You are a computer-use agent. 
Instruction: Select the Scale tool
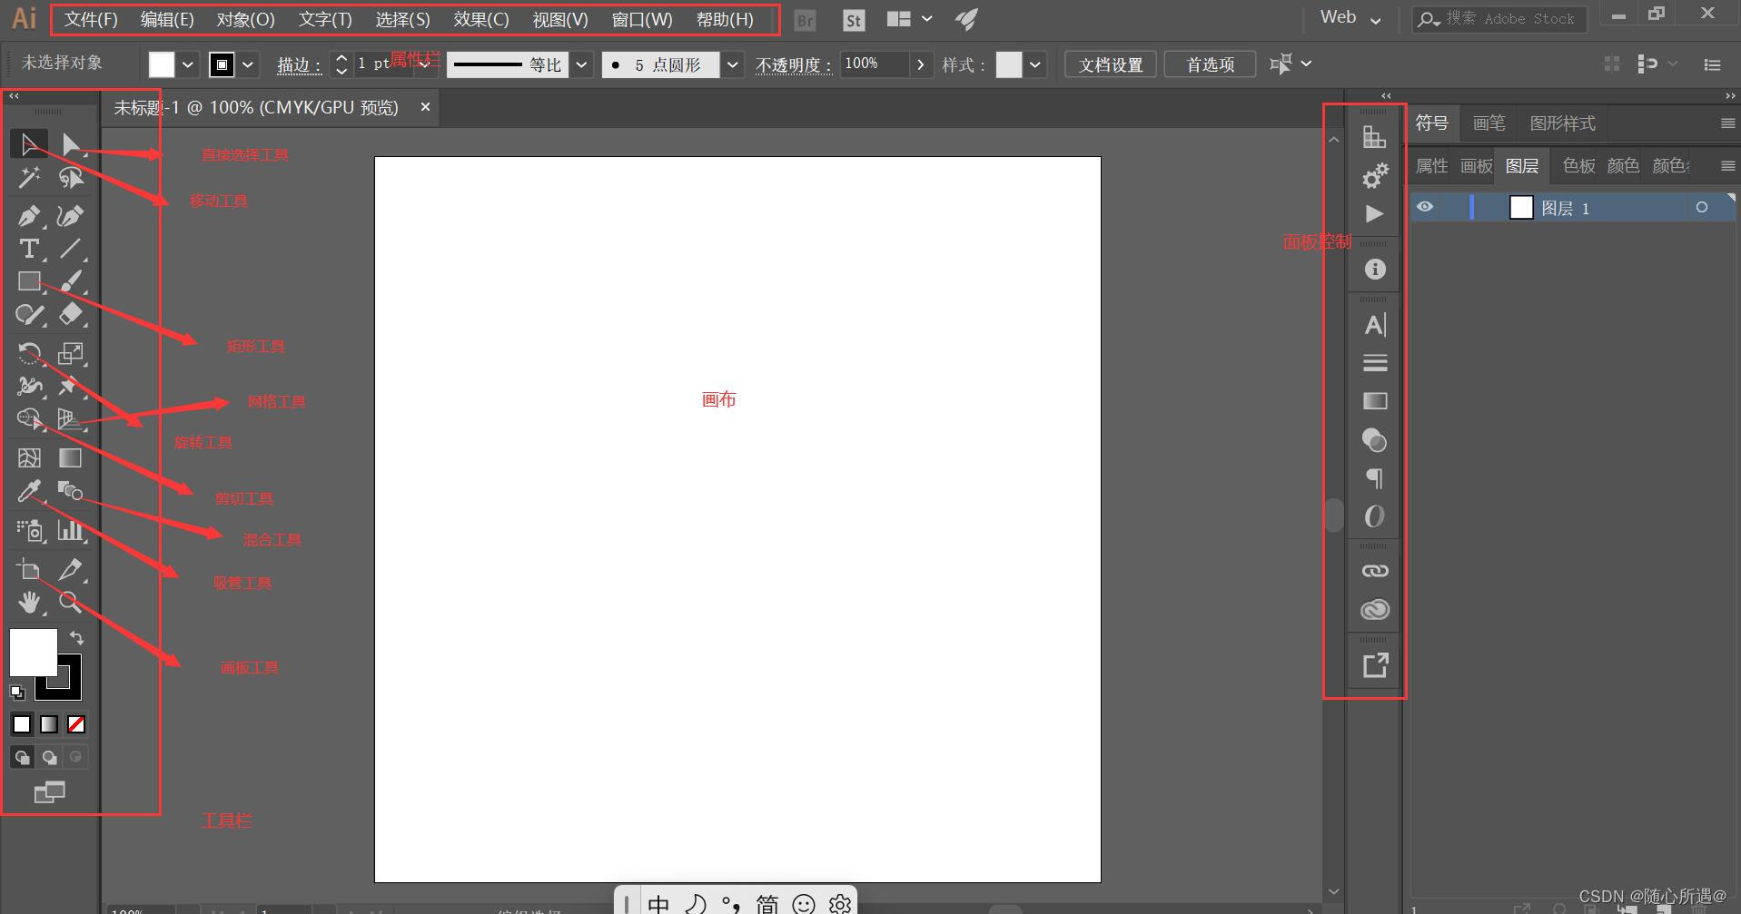click(x=71, y=353)
